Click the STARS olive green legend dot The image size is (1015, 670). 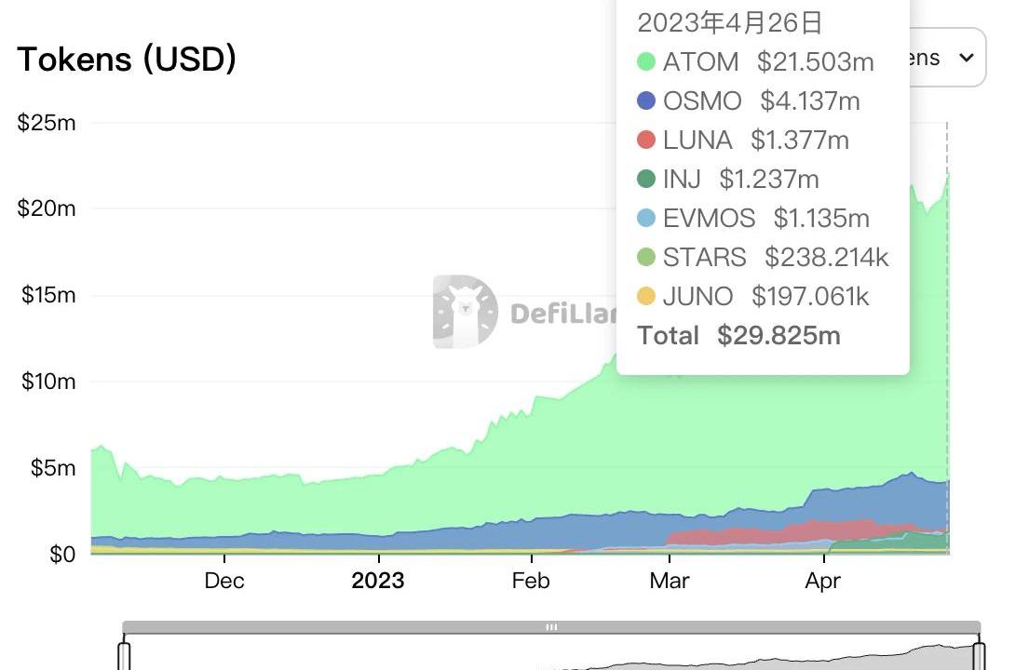pos(646,258)
